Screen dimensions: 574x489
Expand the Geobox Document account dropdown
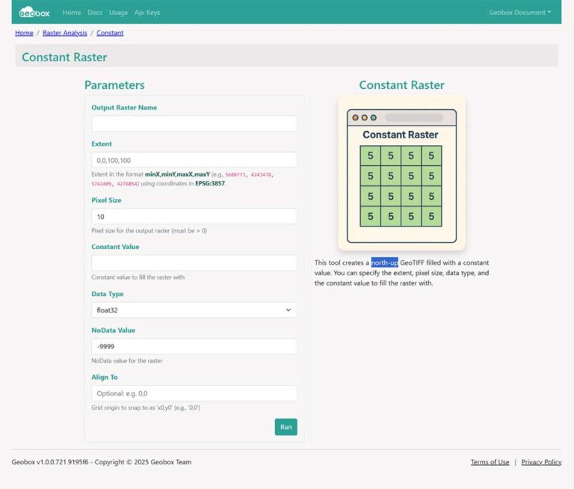click(x=519, y=13)
